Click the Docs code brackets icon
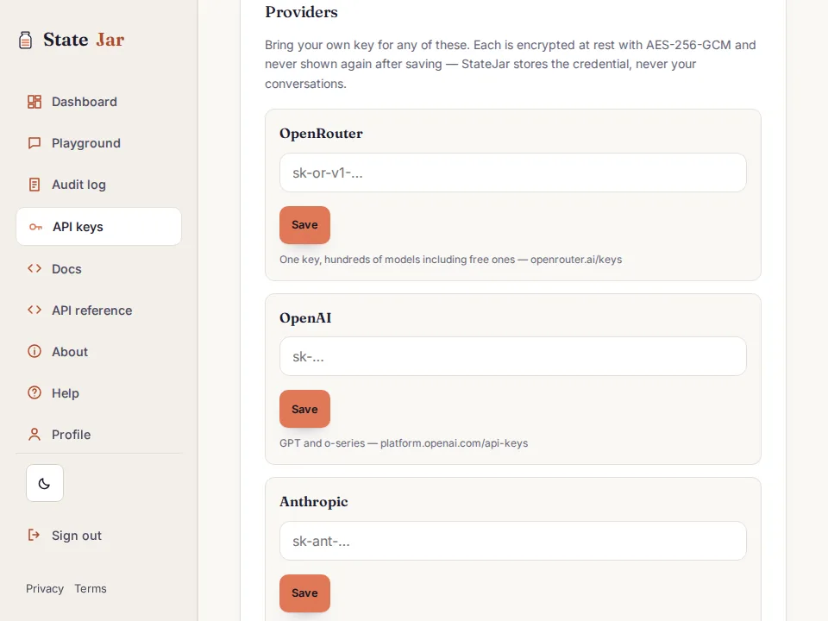This screenshot has width=828, height=621. coord(34,268)
